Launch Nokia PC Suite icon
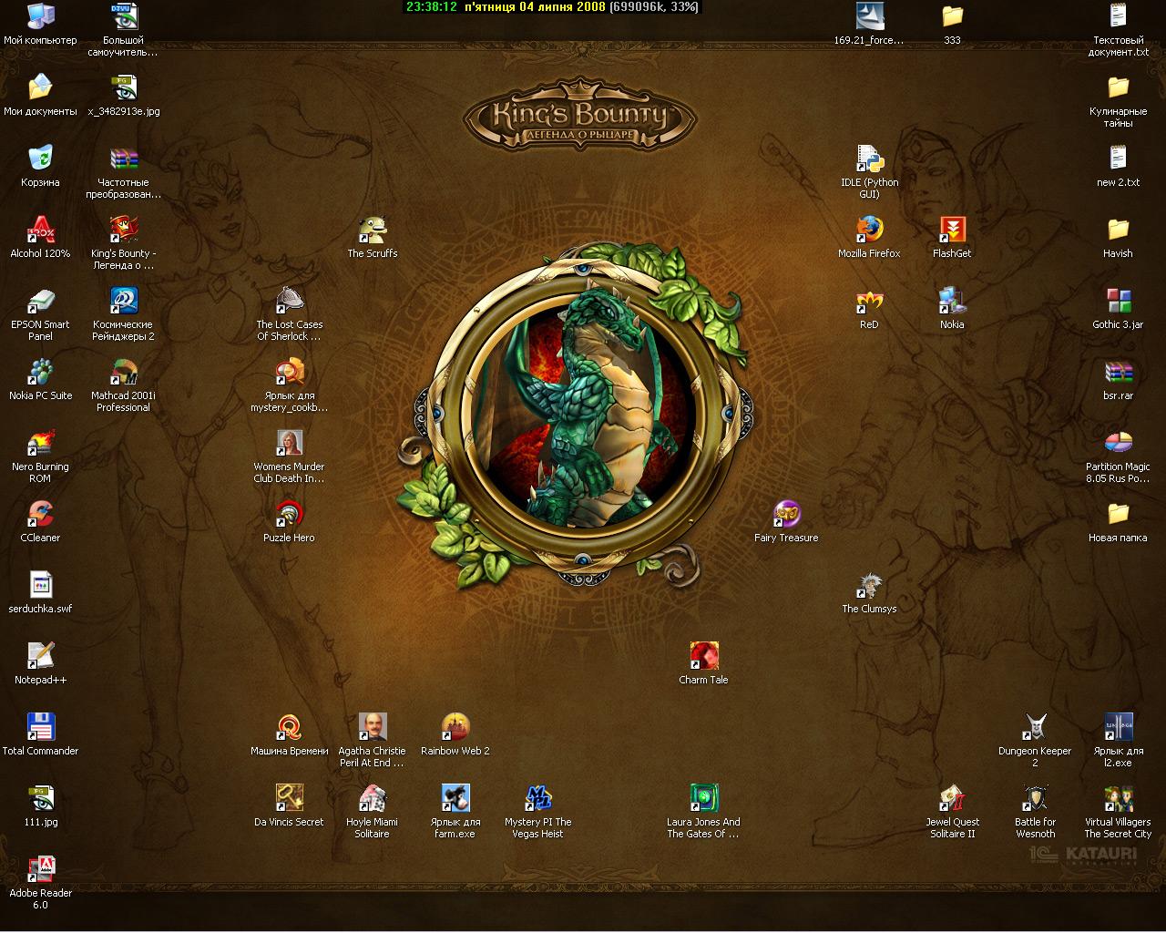Image resolution: width=1166 pixels, height=933 pixels. (40, 371)
